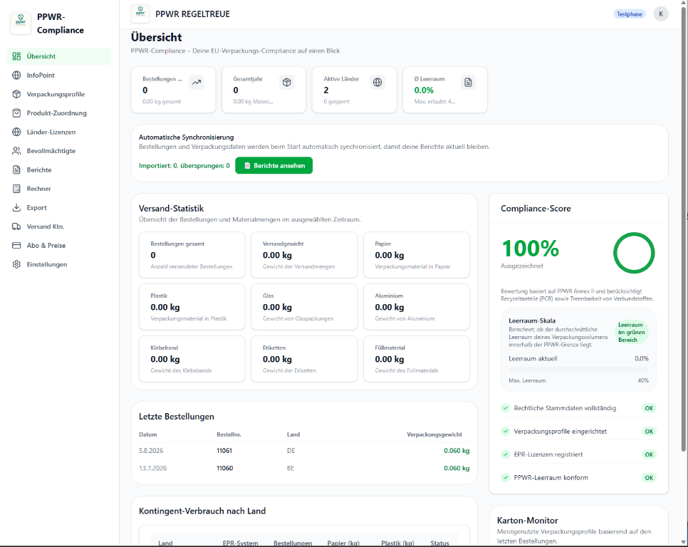Click order number 11061

tap(224, 451)
